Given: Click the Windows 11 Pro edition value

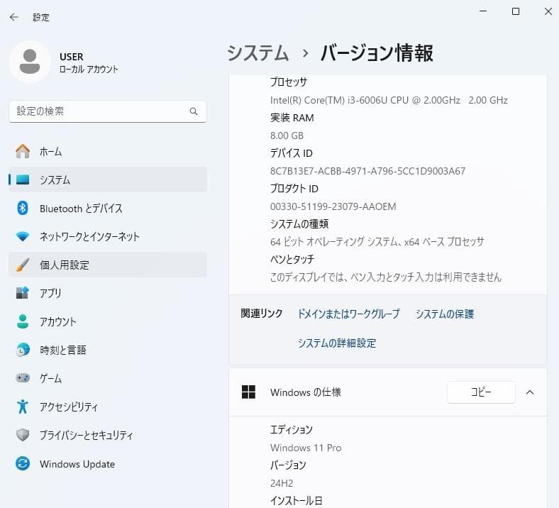Looking at the screenshot, I should (x=306, y=448).
